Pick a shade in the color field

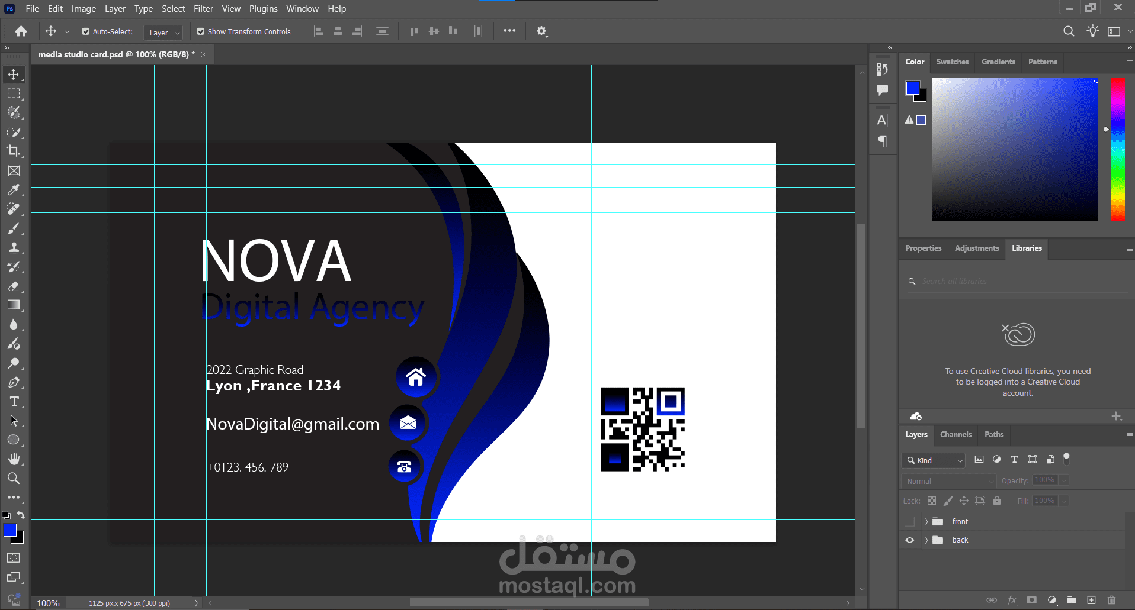1015,149
